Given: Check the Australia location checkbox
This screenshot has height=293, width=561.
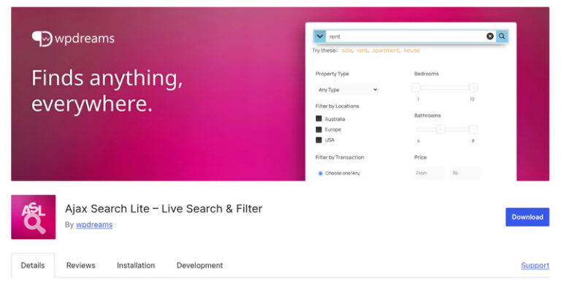Looking at the screenshot, I should point(318,118).
